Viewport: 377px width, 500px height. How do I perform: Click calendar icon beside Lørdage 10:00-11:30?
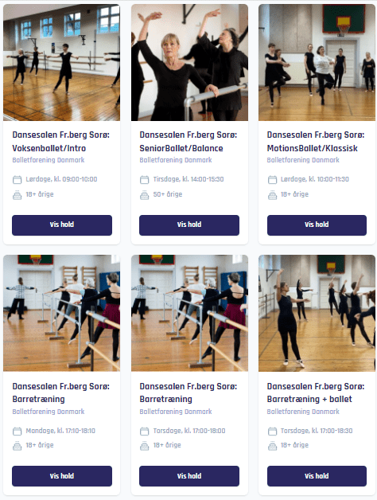[272, 179]
